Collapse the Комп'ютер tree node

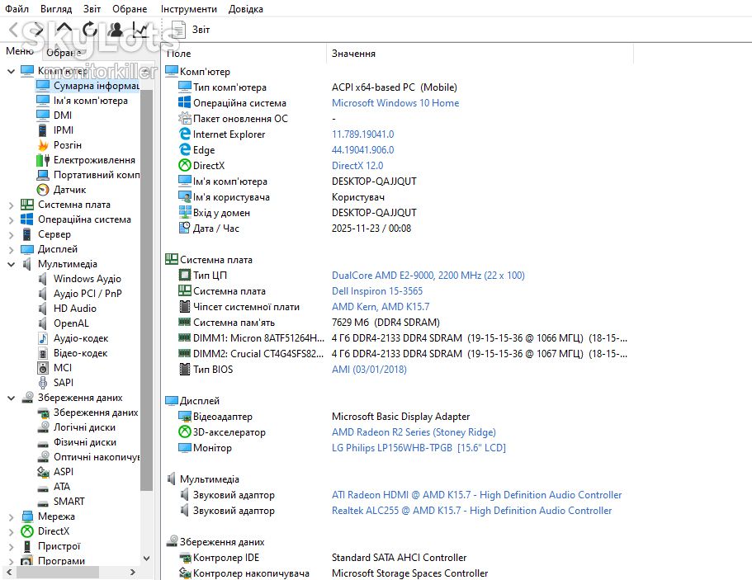pos(11,72)
